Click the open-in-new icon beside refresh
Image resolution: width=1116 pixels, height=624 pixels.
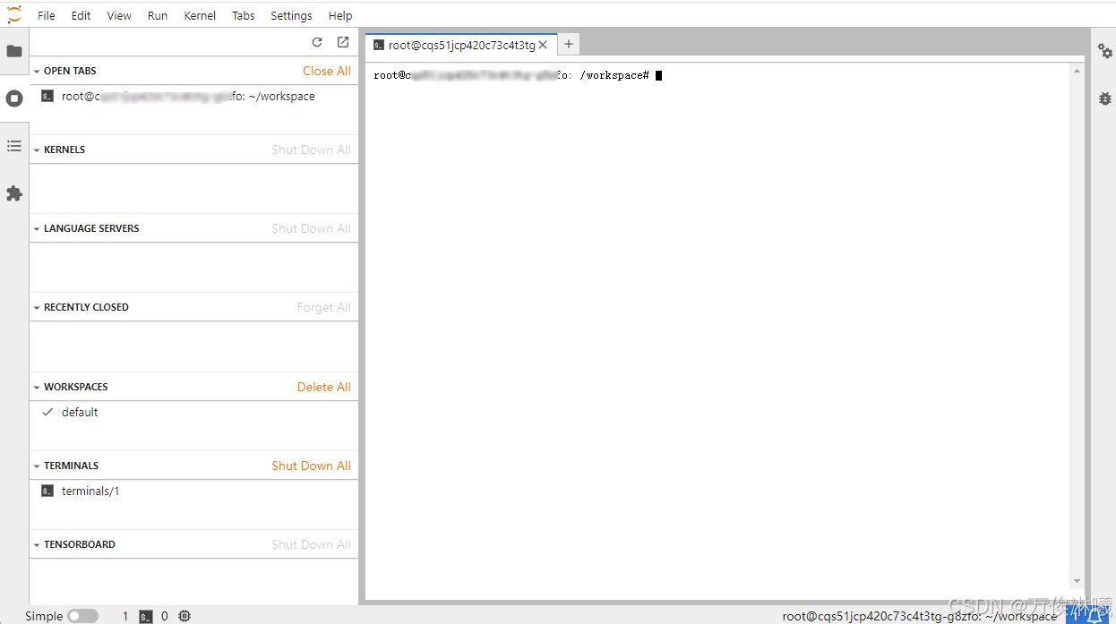[x=343, y=42]
